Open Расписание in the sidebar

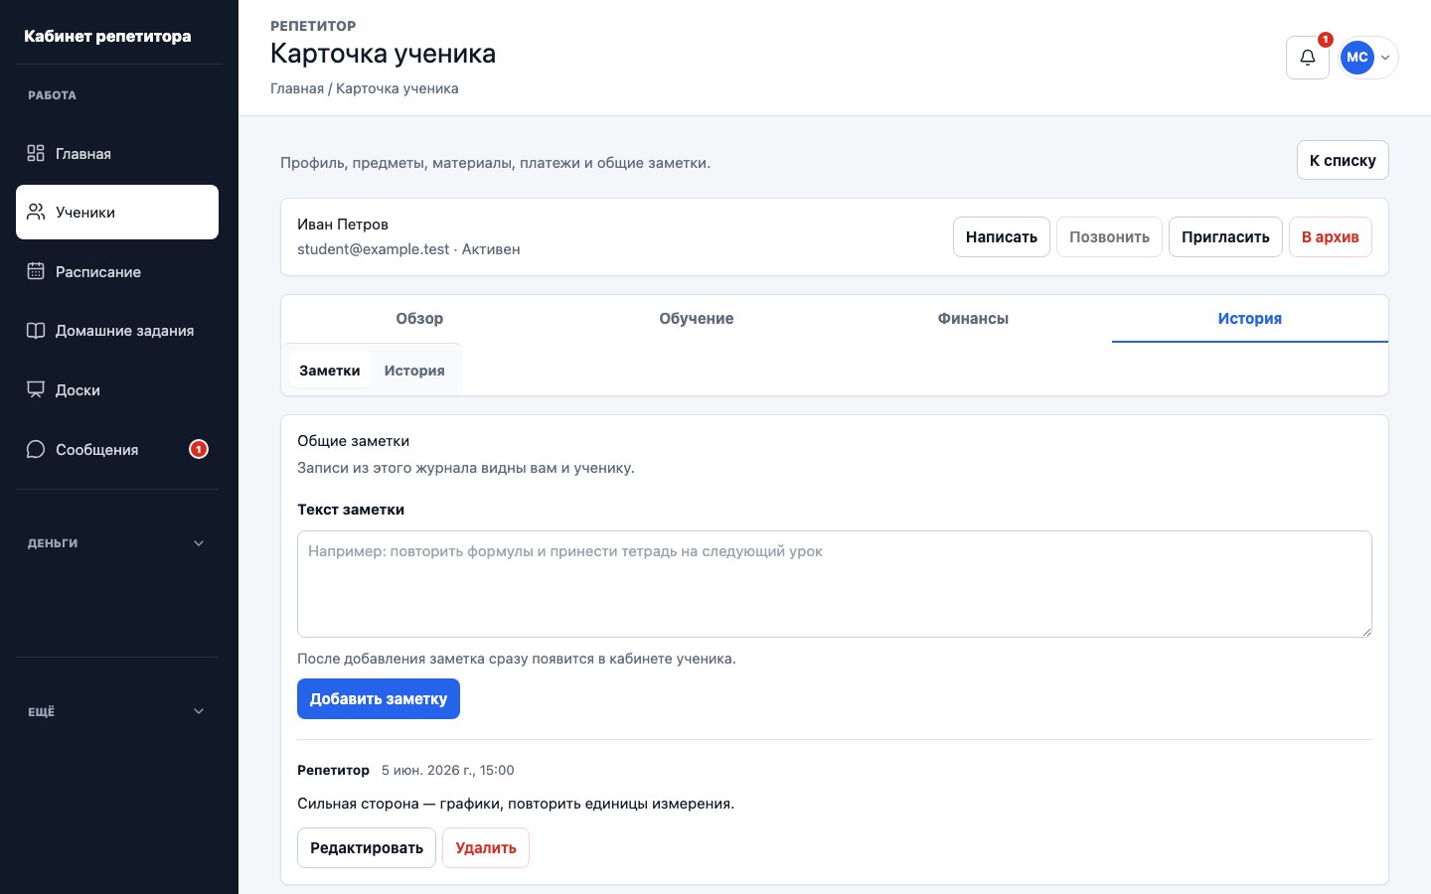pos(117,271)
